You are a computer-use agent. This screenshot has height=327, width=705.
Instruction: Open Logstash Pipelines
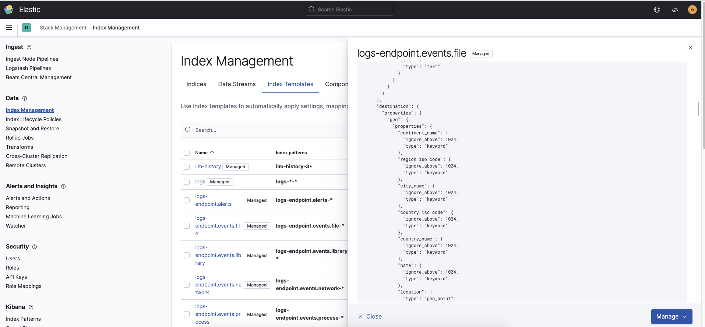tap(28, 68)
